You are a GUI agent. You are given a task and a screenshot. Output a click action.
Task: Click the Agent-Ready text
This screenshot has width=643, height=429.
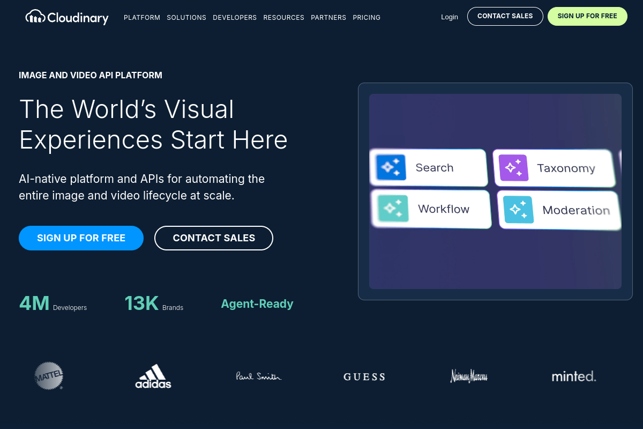257,304
